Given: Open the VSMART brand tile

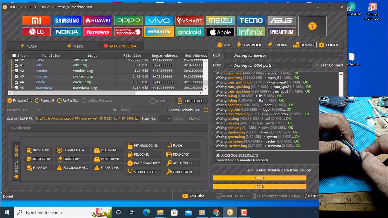Looking at the screenshot, I should click(190, 20).
